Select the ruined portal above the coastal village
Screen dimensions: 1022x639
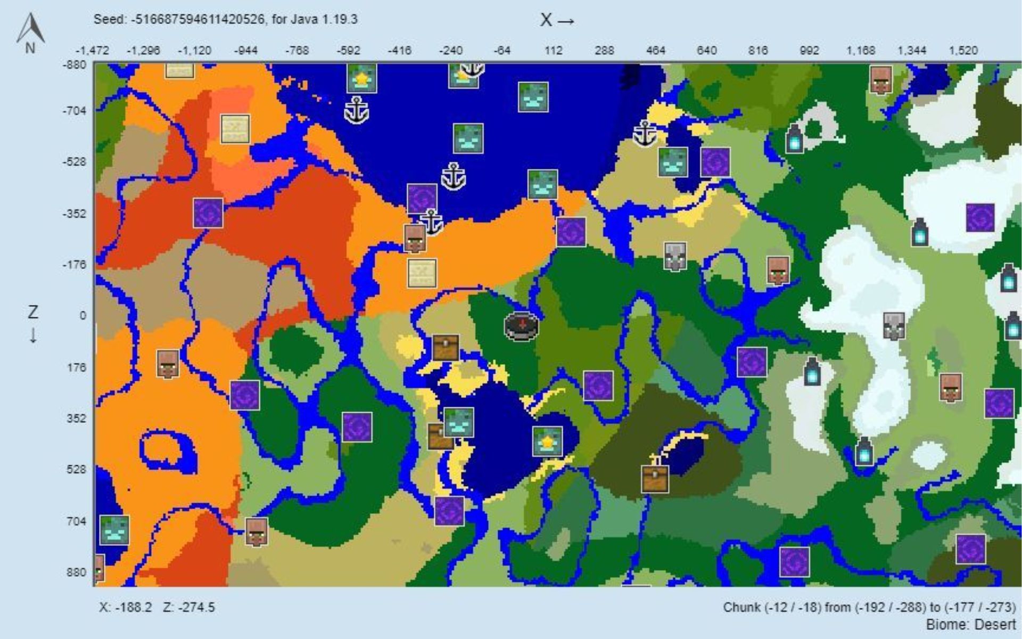coord(422,199)
